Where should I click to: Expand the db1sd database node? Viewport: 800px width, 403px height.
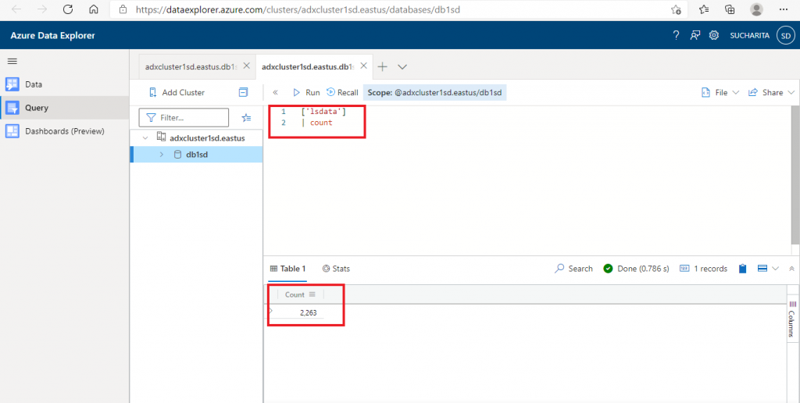coord(162,155)
